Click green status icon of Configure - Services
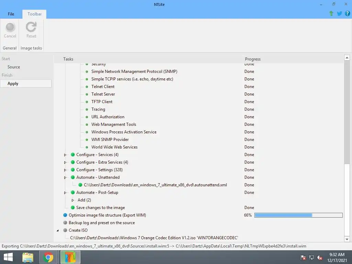The height and width of the screenshot is (264, 352). pyautogui.click(x=73, y=155)
